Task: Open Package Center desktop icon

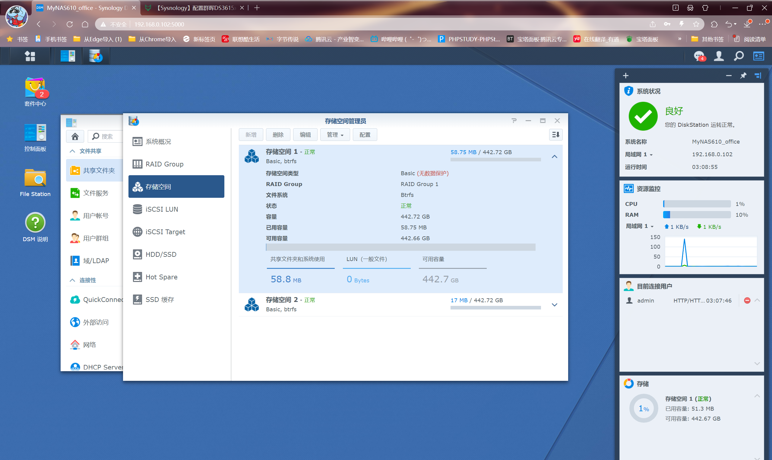Action: tap(35, 92)
